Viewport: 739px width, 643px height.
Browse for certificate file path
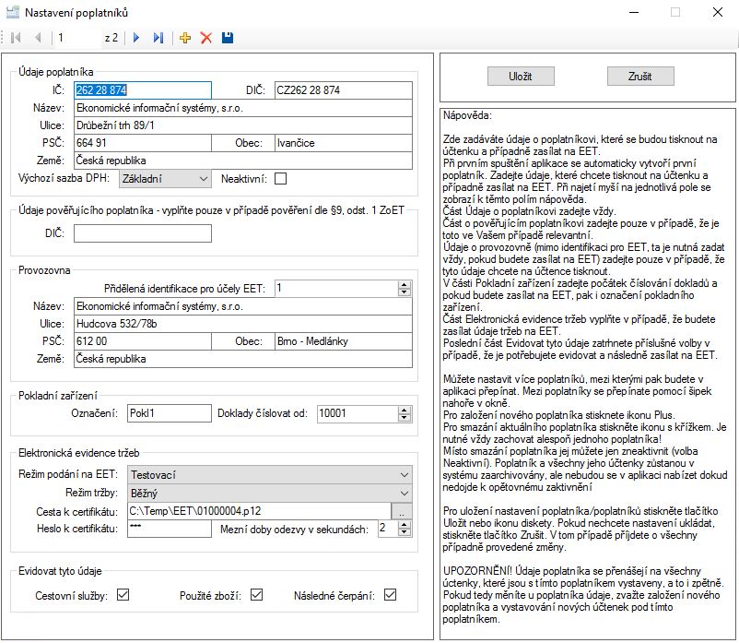[402, 511]
